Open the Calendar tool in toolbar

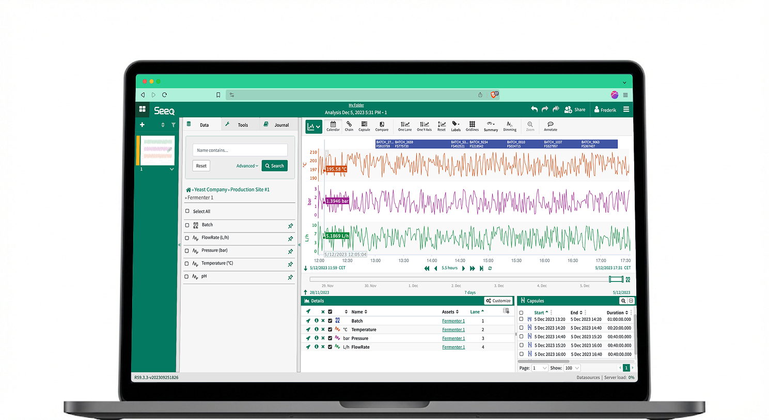tap(333, 126)
